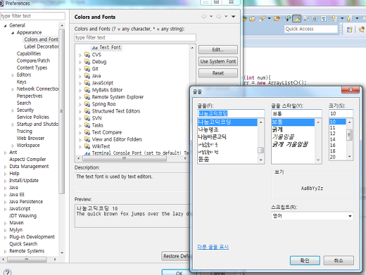Click the Git folder icon
The image size is (366, 275).
click(x=87, y=69)
